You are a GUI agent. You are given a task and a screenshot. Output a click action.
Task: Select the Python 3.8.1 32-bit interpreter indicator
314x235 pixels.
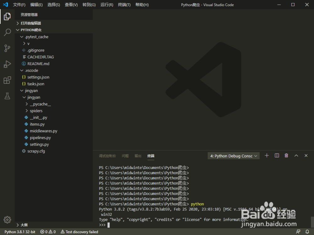click(19, 232)
